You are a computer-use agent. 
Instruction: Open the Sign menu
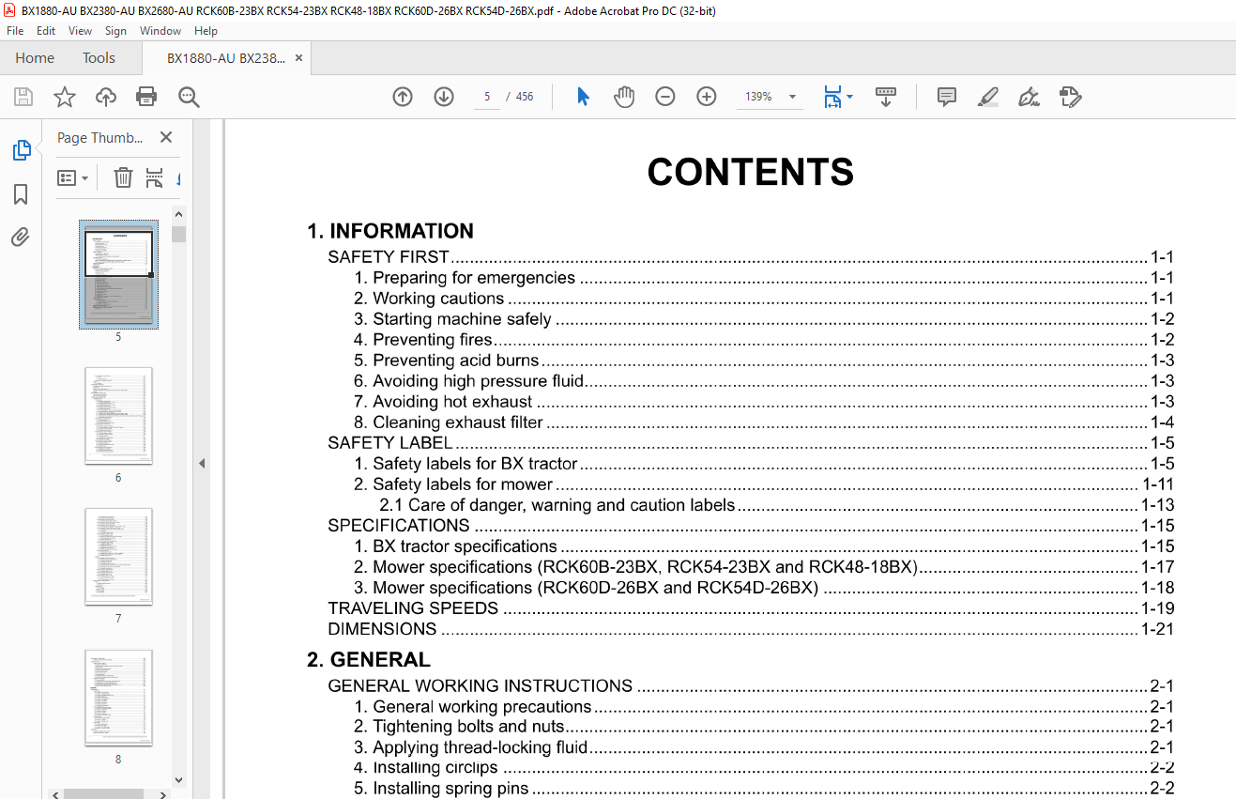pyautogui.click(x=115, y=31)
